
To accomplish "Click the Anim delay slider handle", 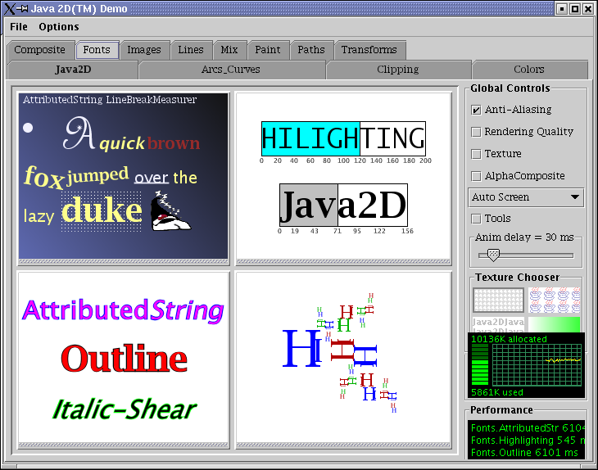I will (493, 255).
